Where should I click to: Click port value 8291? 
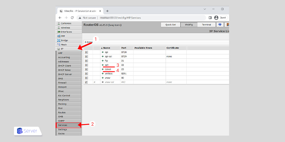click(124, 73)
